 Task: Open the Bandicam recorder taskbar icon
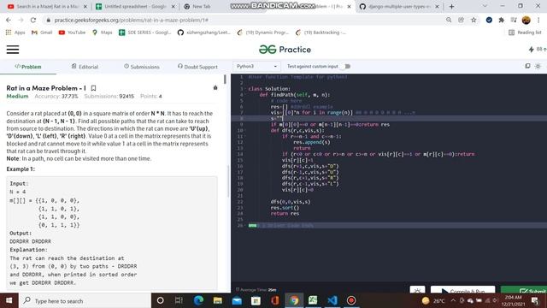pos(351,300)
